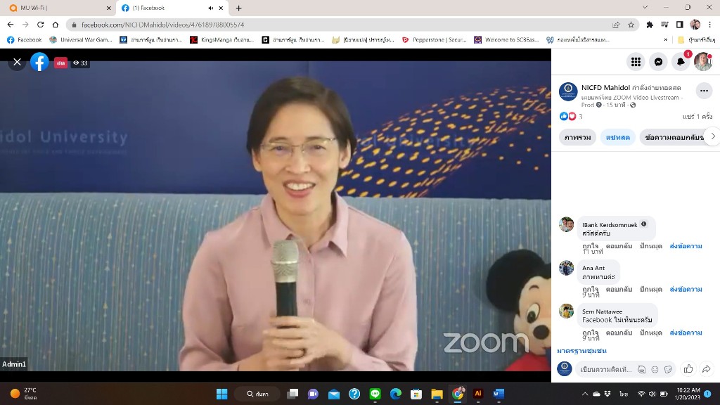Open the มาตรฐานชุมชน link
The height and width of the screenshot is (405, 720).
coord(581,350)
